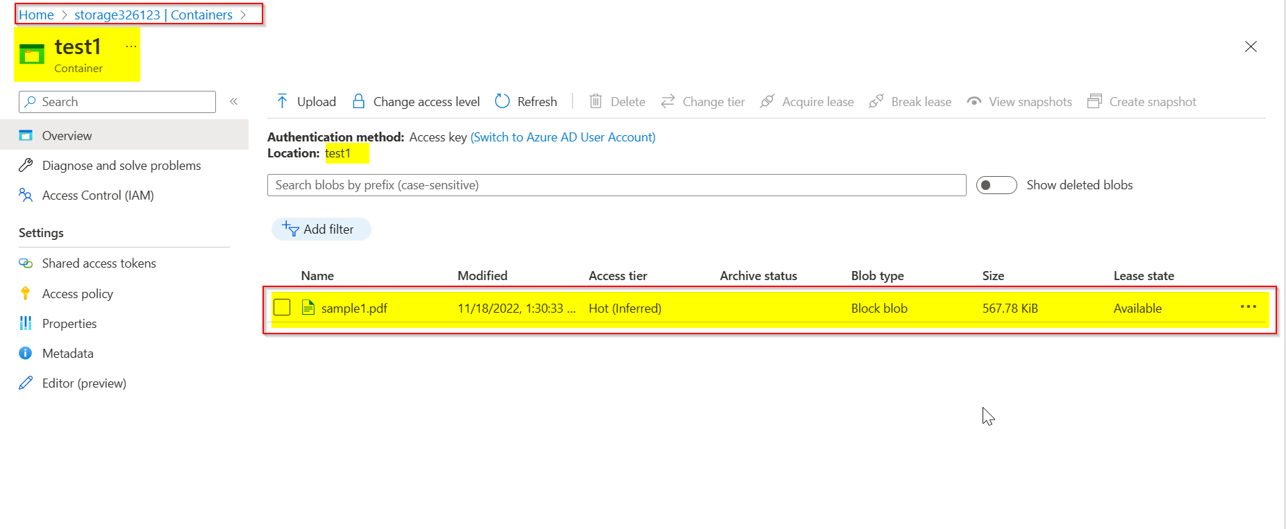Toggle Show deleted blobs switch

(996, 185)
